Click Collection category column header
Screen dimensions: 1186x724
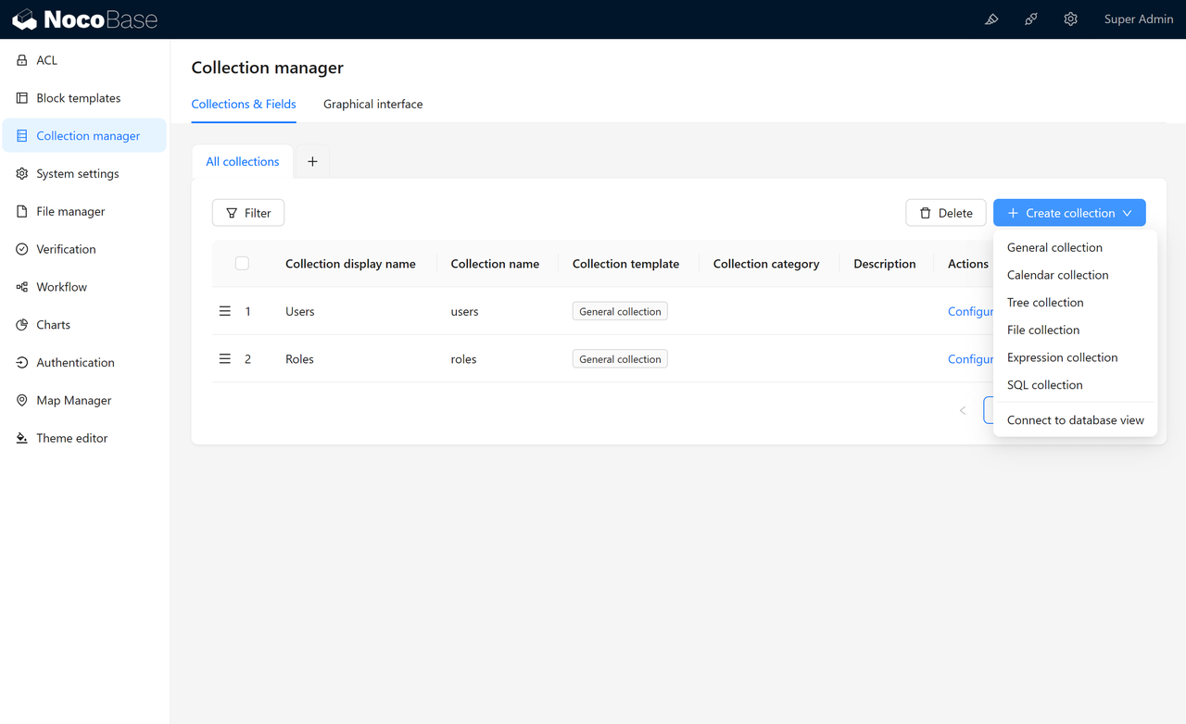coord(766,264)
